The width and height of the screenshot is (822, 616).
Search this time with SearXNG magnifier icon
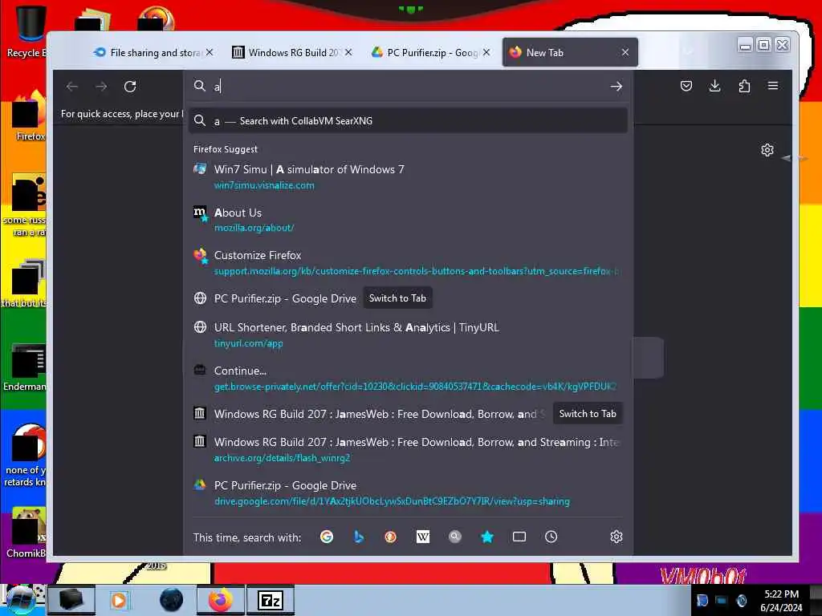coord(455,537)
